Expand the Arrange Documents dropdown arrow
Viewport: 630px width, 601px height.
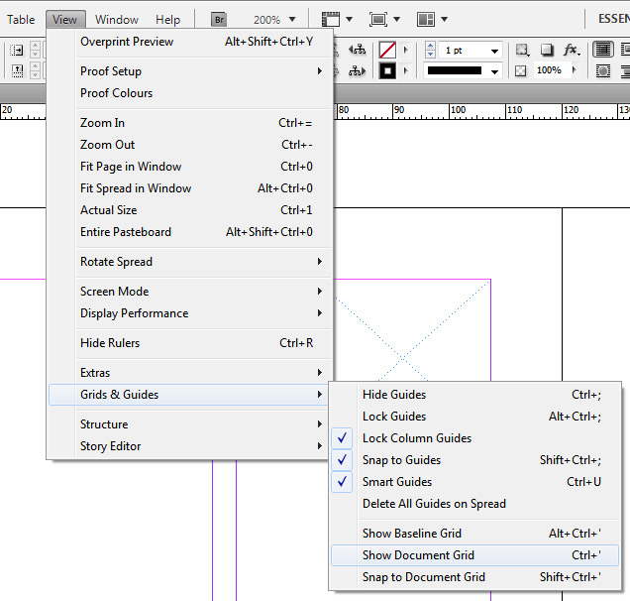444,19
